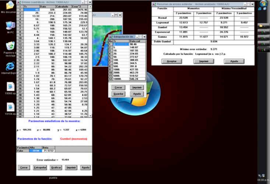Viewport: 270px width, 184px height.
Task: Select the 19060.aju file icon
Action: tap(11, 87)
